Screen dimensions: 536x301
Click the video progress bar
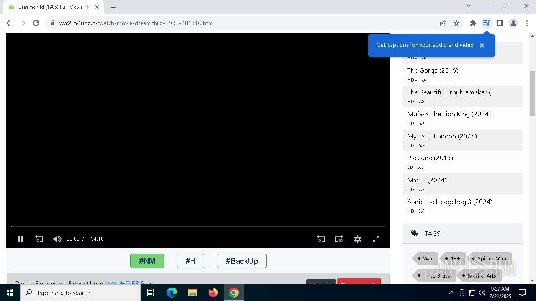(x=198, y=227)
